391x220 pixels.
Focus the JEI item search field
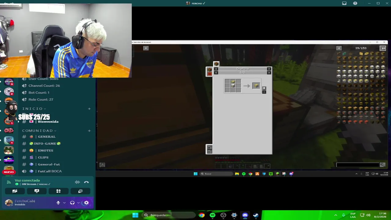(x=358, y=165)
